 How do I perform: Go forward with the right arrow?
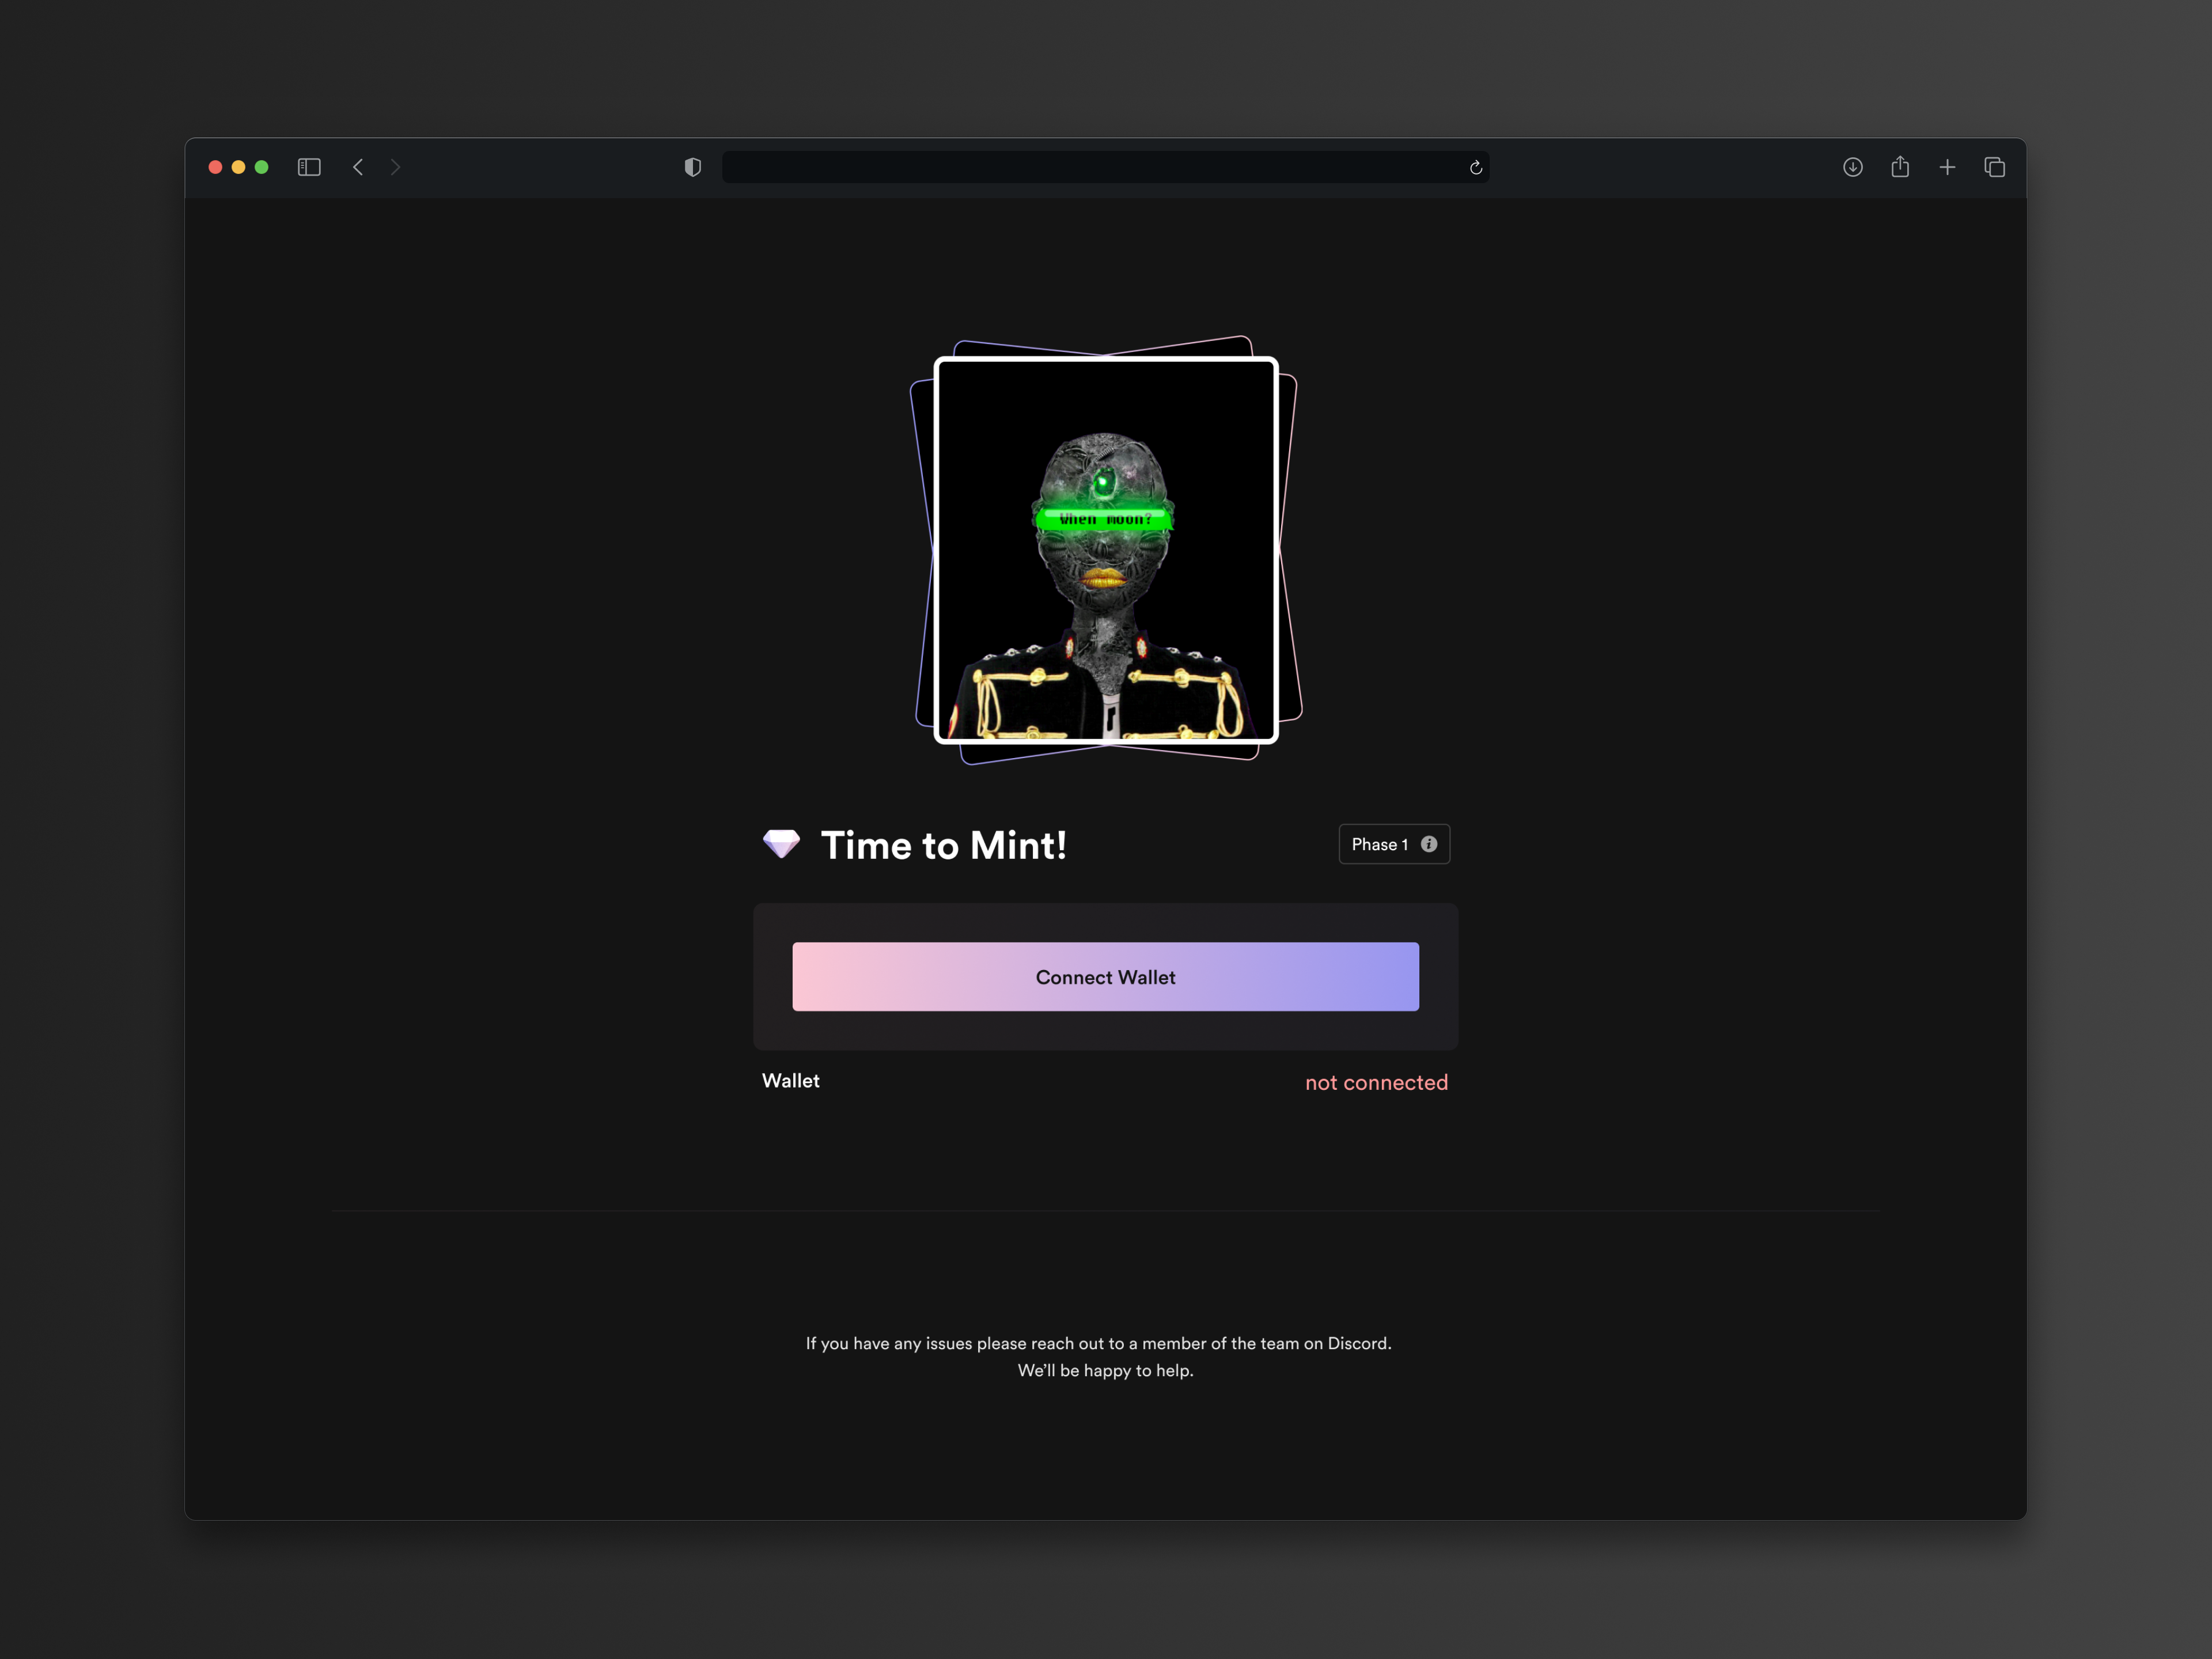pos(395,167)
